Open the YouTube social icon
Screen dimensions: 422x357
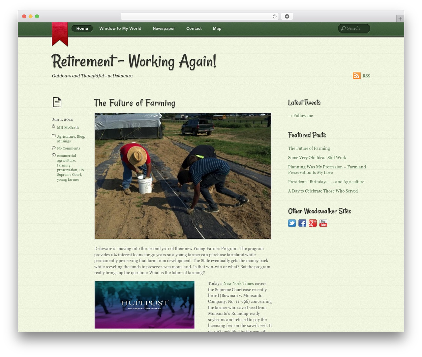[323, 223]
